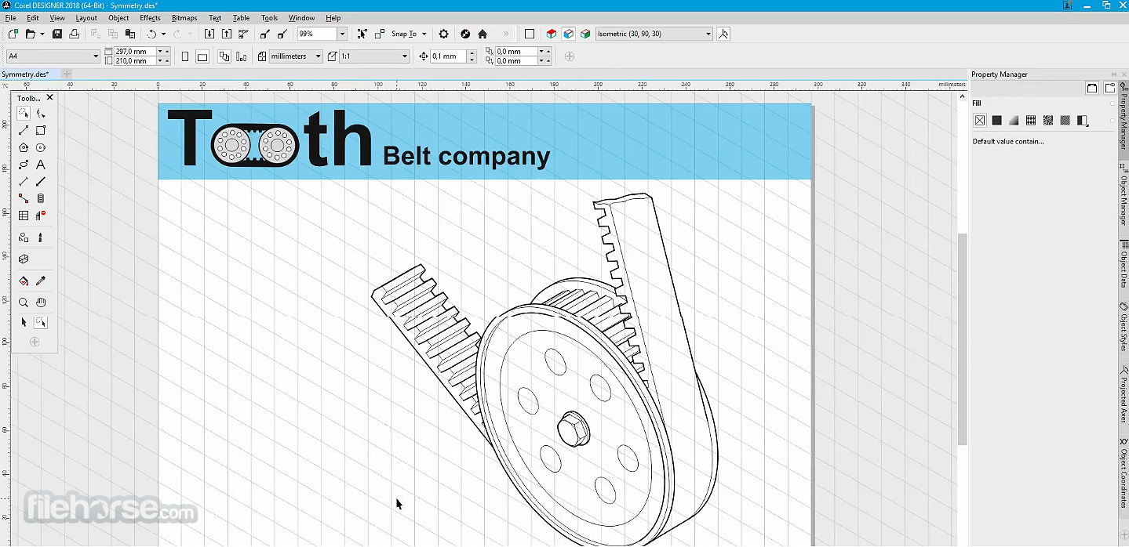Select the Connector tool
Screen dimensions: 1129x547
click(24, 198)
